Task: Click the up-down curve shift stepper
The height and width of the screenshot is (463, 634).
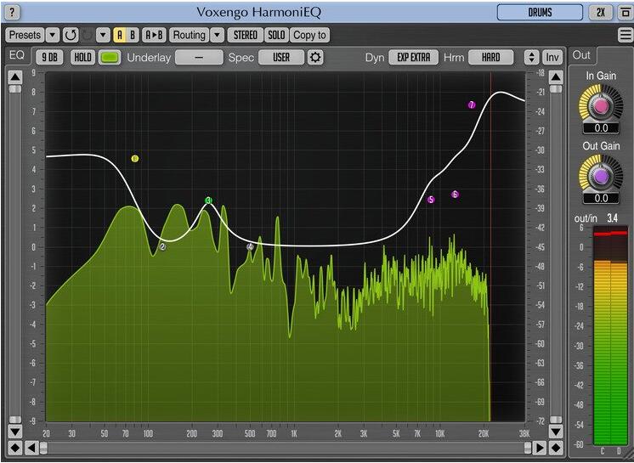Action: tap(531, 58)
